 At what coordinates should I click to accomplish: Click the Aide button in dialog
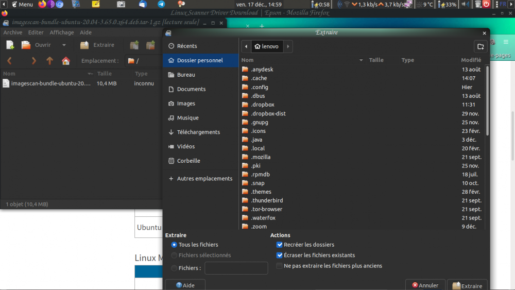[x=185, y=285]
